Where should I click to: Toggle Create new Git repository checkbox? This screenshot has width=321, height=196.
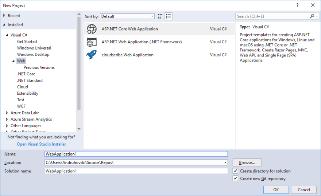click(x=235, y=179)
